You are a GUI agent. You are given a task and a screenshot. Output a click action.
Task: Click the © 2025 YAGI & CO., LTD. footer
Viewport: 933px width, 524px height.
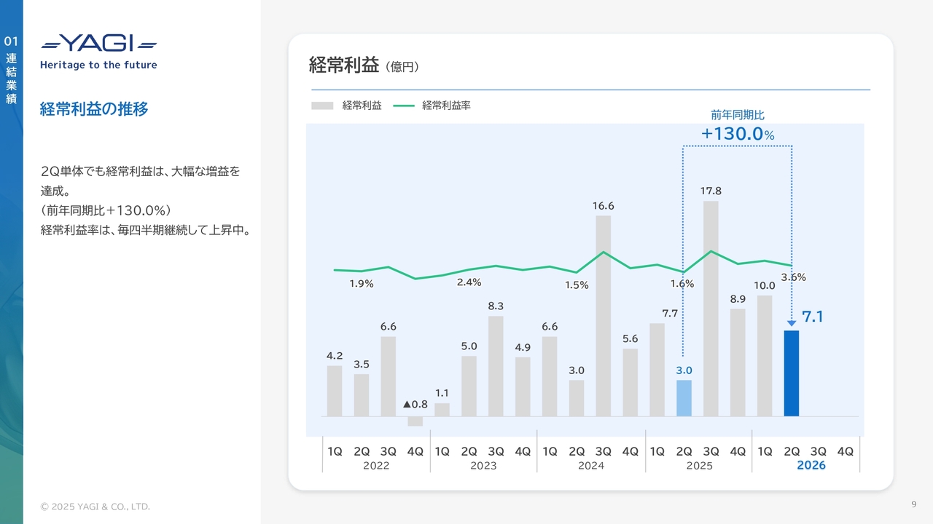(x=95, y=507)
